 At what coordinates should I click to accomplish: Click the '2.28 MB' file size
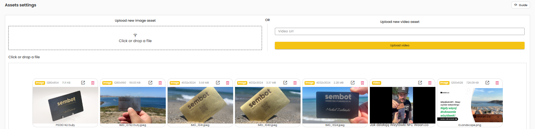pos(339,83)
